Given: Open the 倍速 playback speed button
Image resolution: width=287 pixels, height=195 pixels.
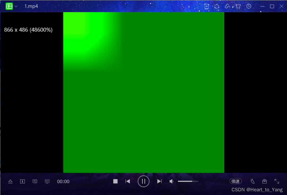Looking at the screenshot, I should [x=236, y=181].
